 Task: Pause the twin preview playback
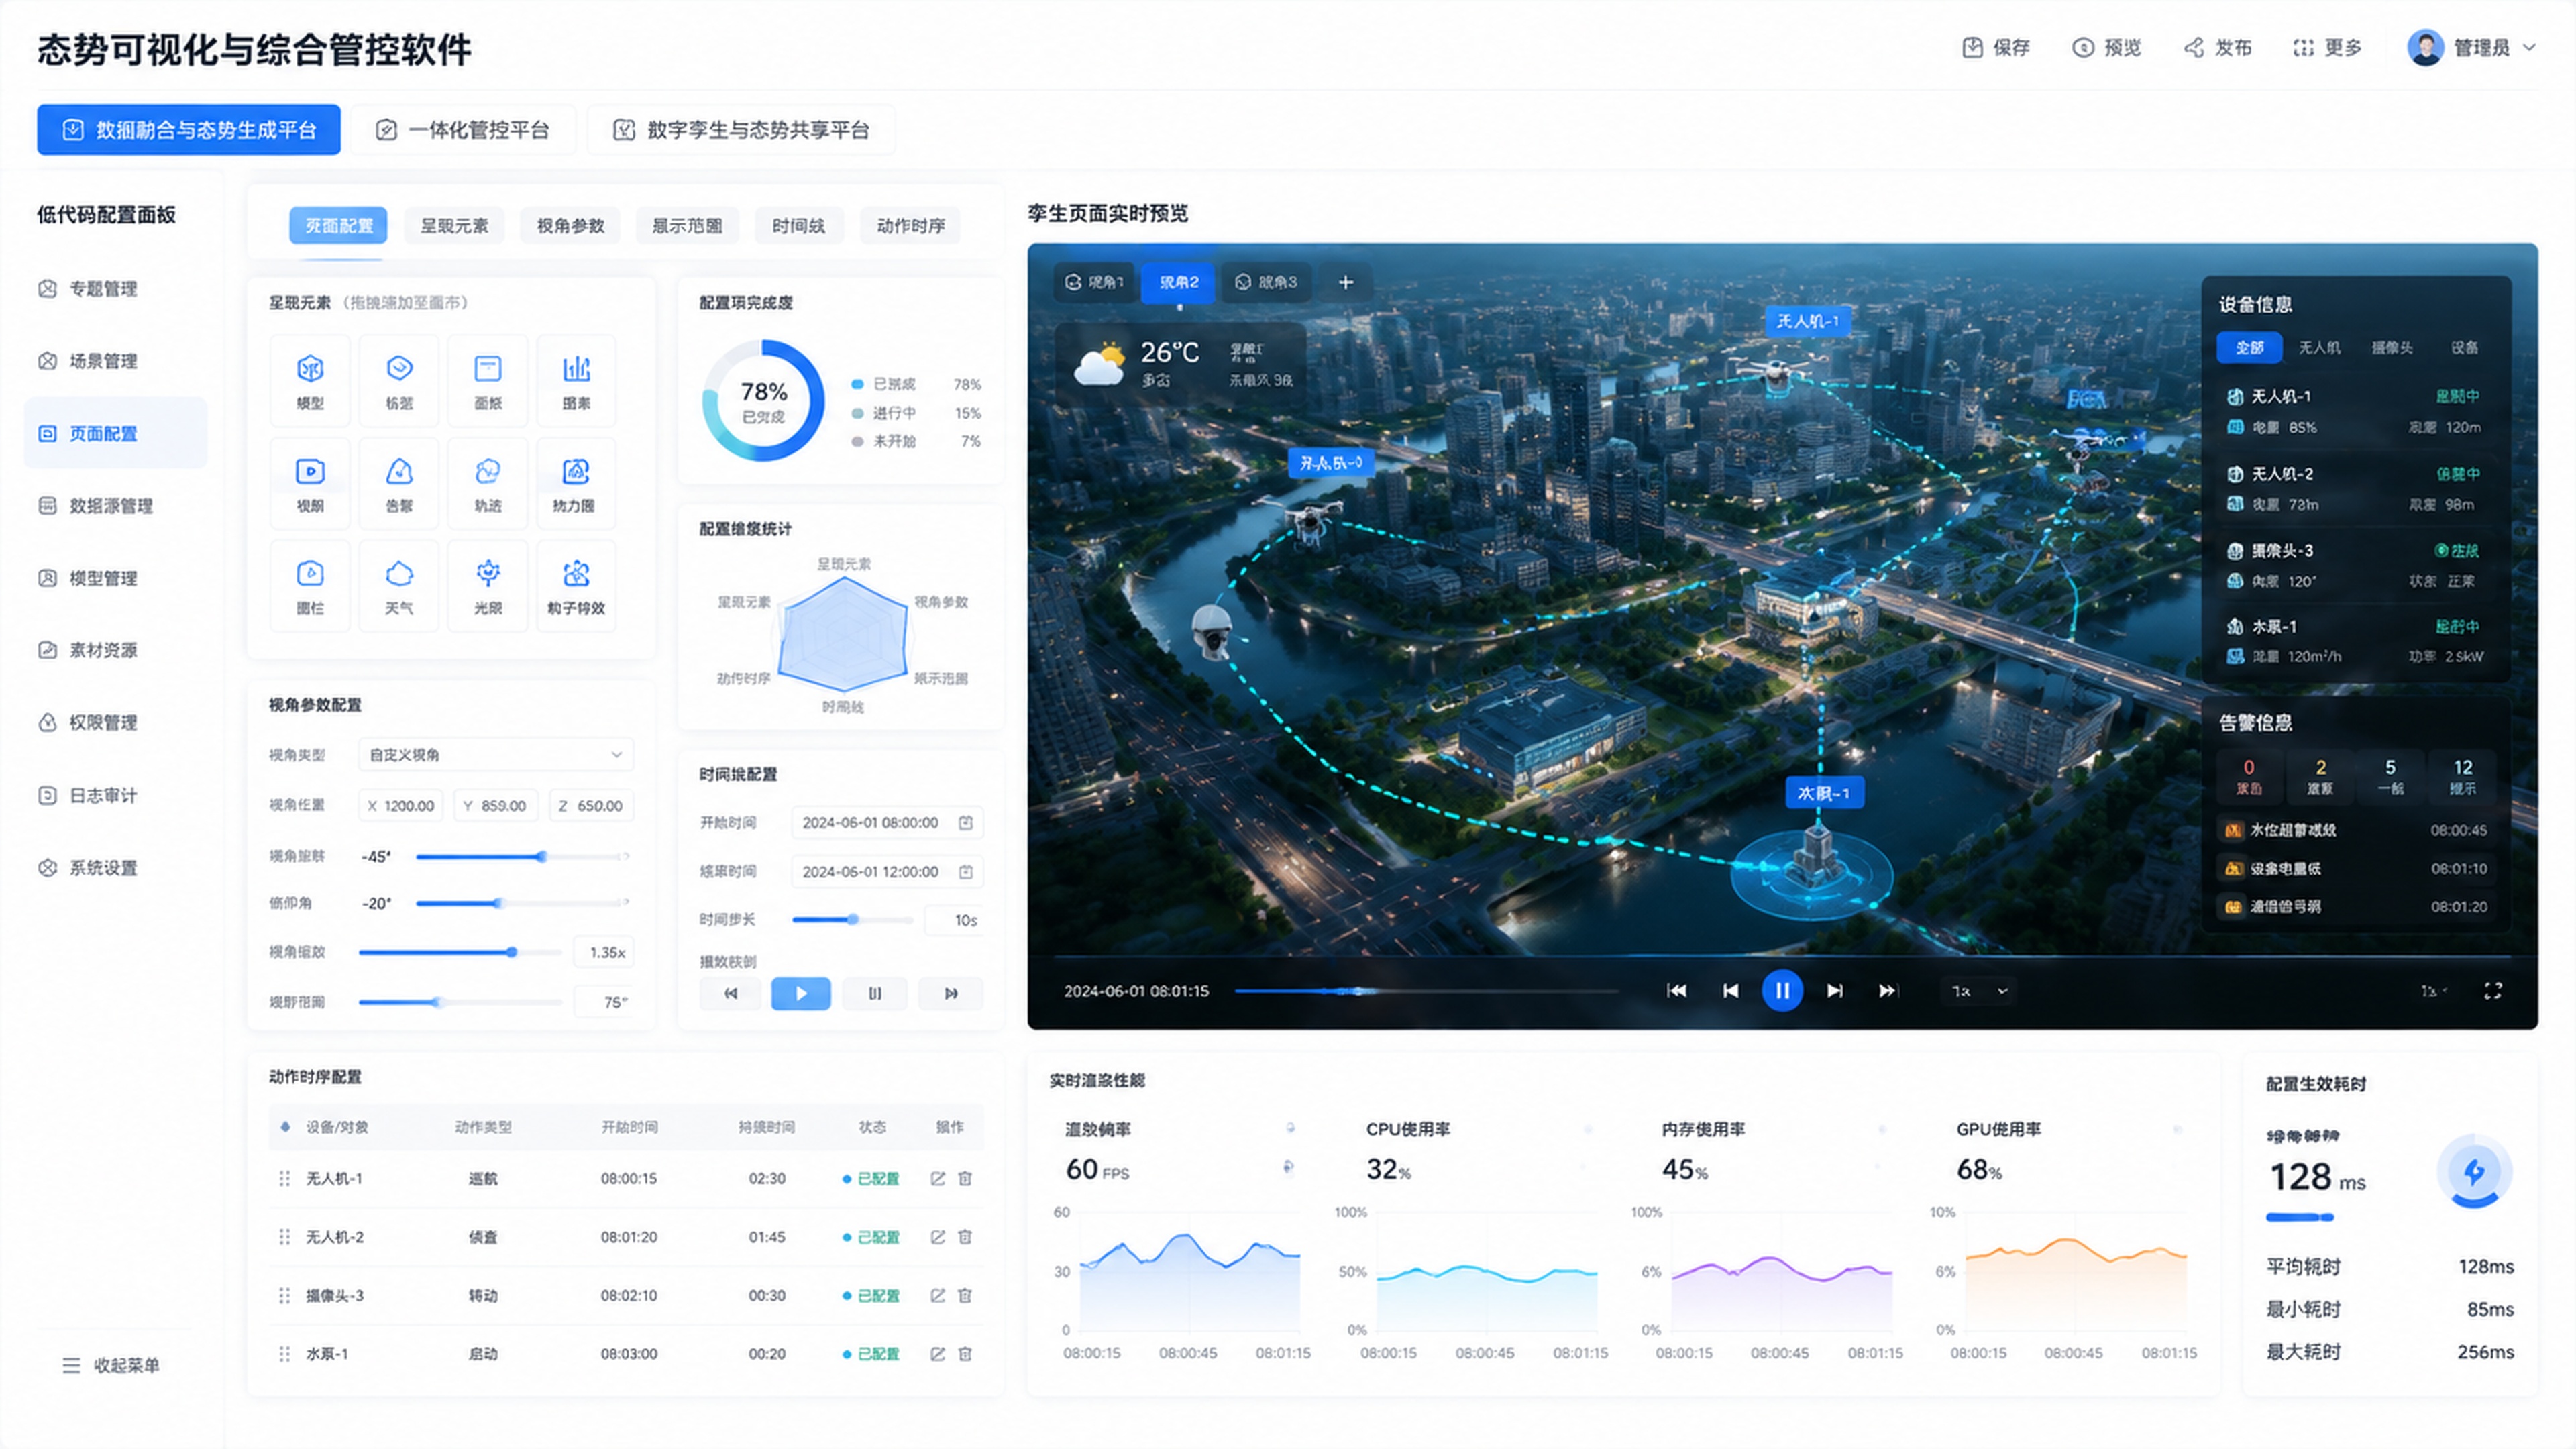[x=1782, y=991]
